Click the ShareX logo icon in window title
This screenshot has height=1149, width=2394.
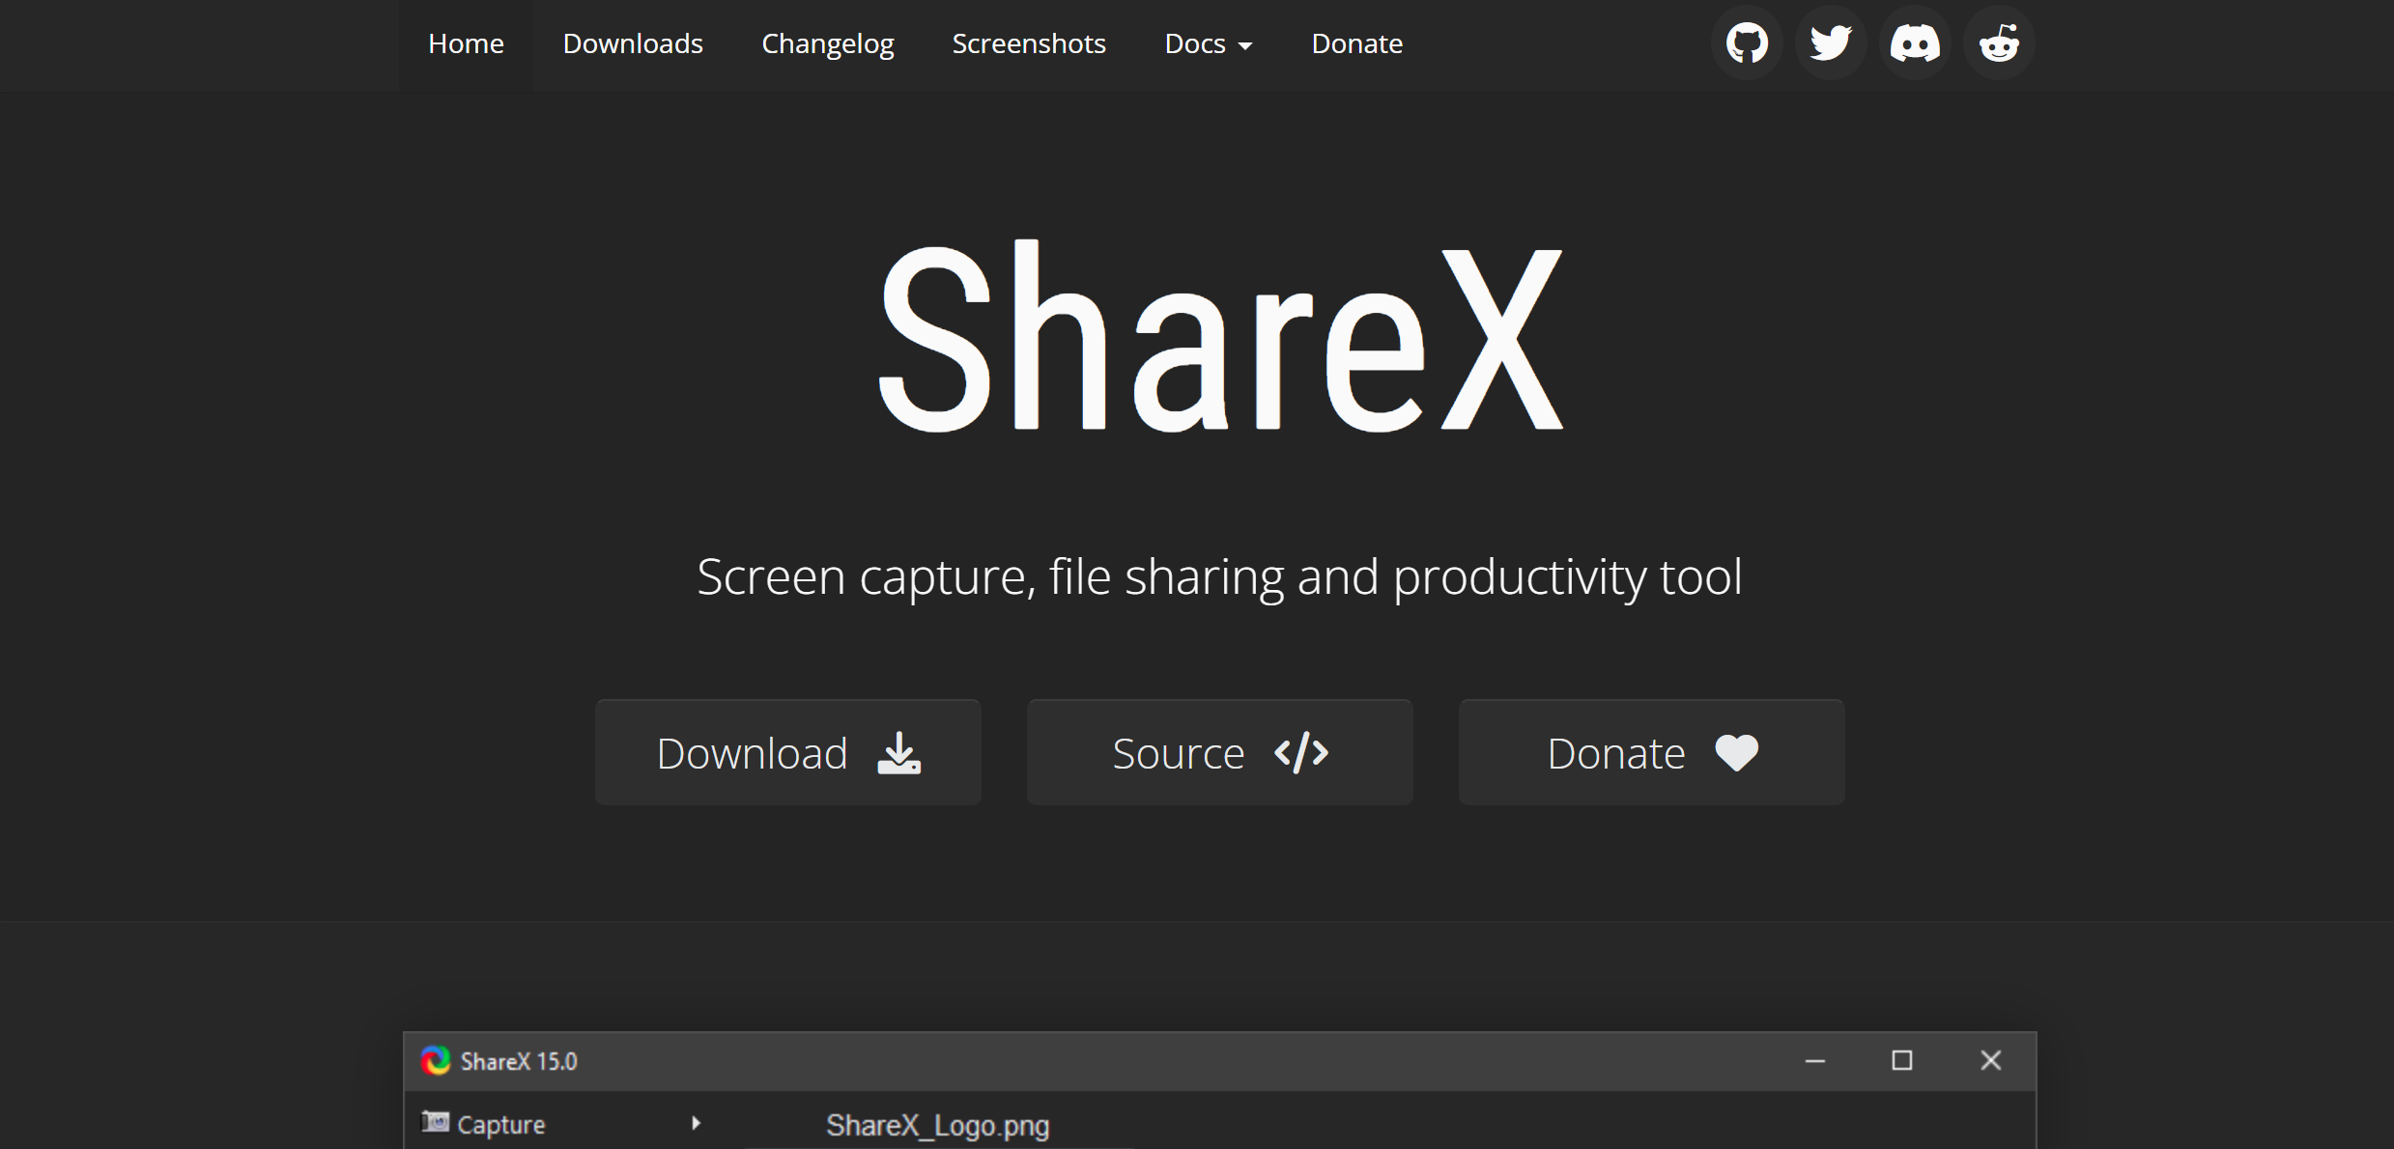tap(436, 1060)
